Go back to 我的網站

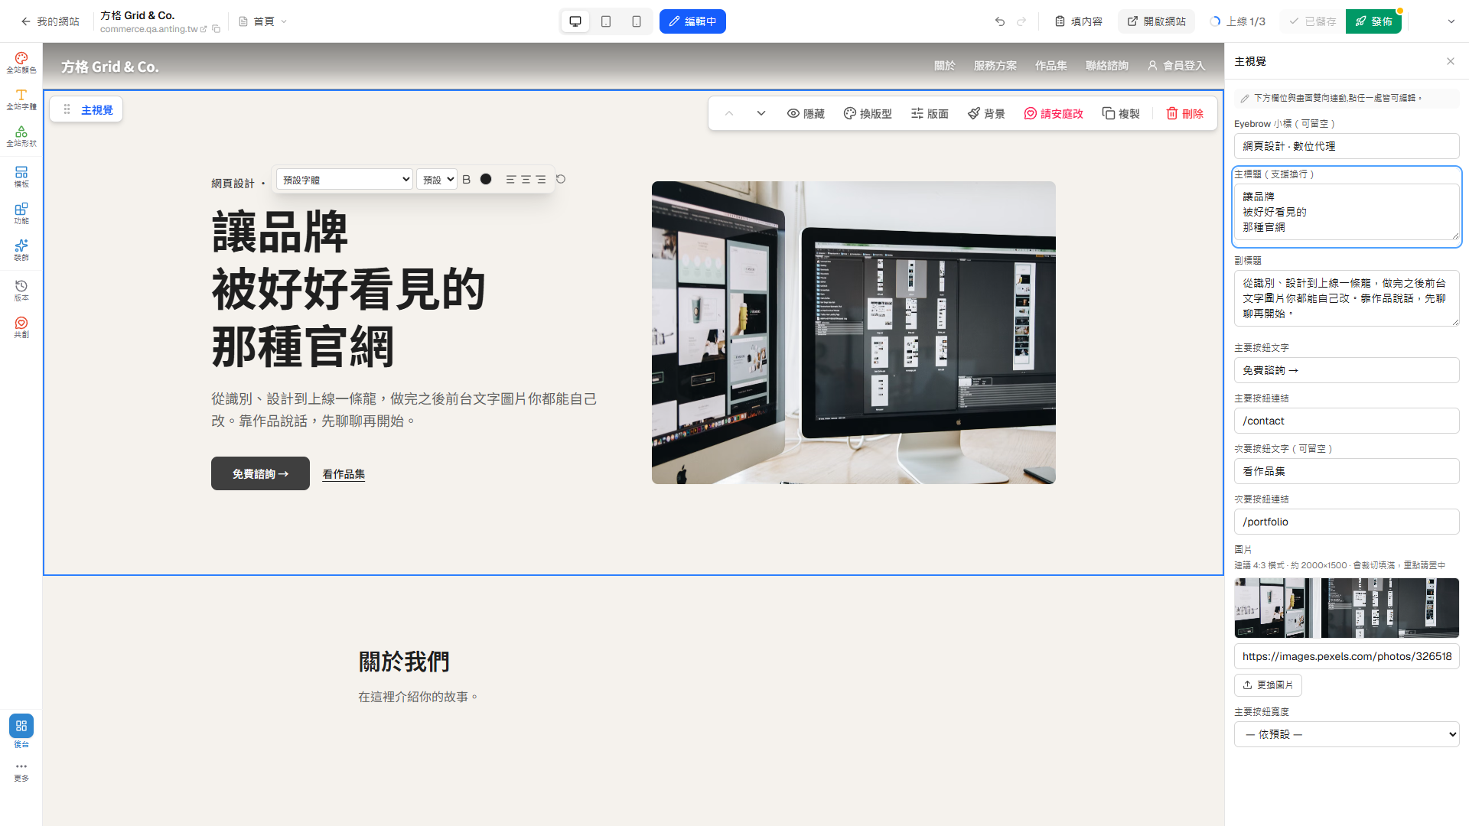click(50, 21)
